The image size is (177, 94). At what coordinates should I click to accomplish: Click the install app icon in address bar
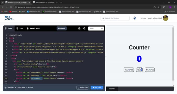click(x=154, y=7)
